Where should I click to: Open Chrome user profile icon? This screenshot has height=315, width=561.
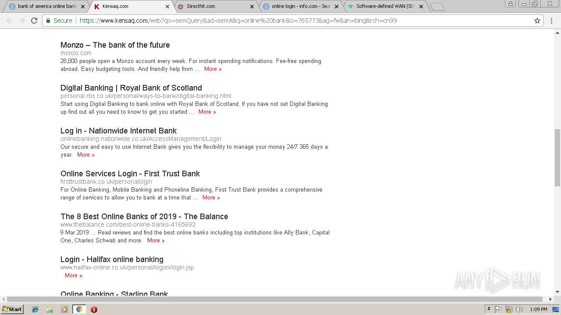tap(511, 3)
